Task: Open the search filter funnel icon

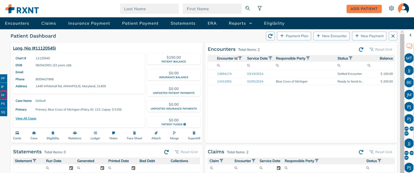Action: [260, 8]
